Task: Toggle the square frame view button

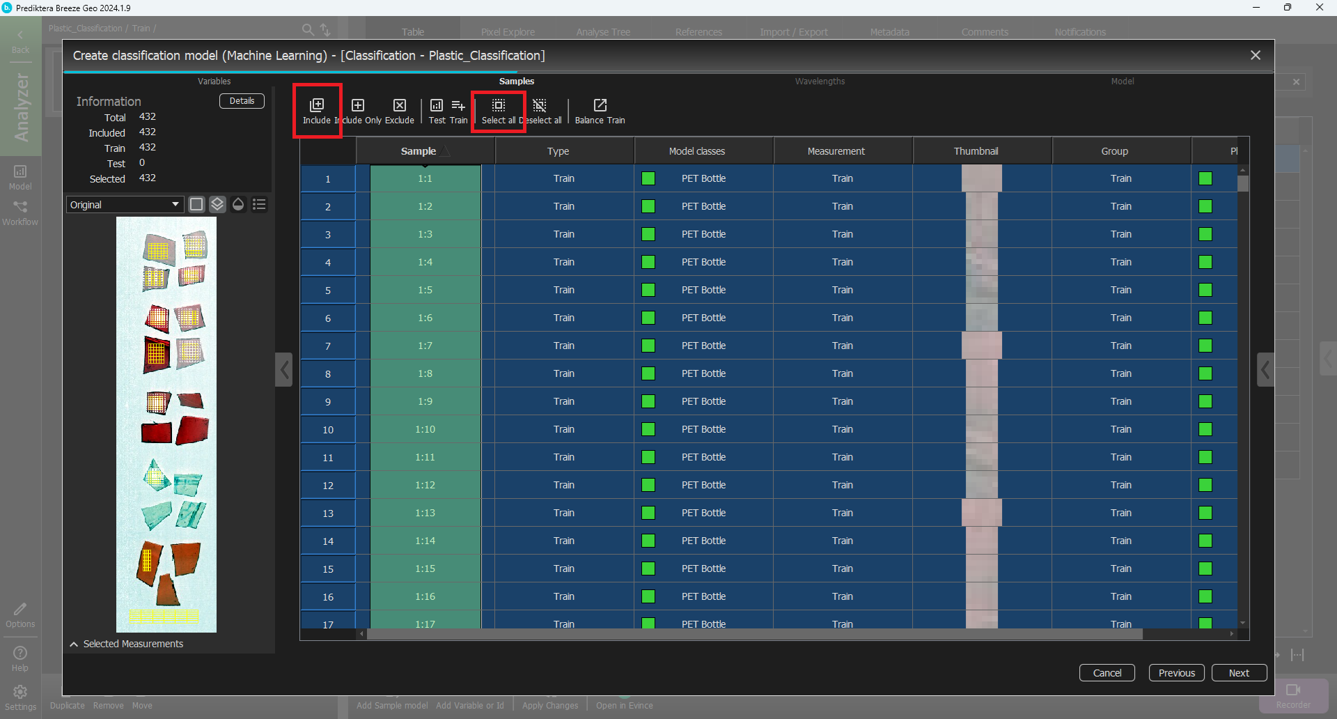Action: coord(196,204)
